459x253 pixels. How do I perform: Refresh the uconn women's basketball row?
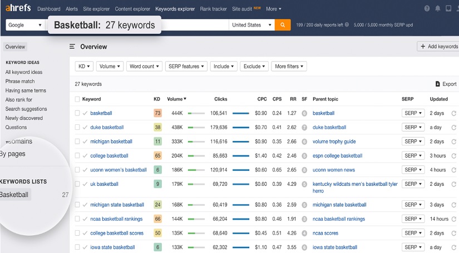click(x=454, y=170)
